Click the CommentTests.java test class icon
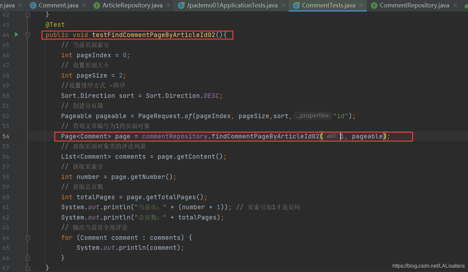The height and width of the screenshot is (272, 468). pyautogui.click(x=296, y=5)
